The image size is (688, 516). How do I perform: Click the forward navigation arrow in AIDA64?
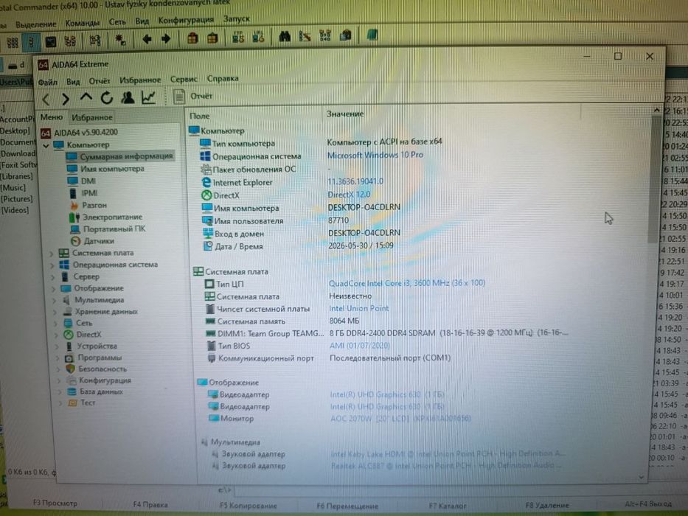coord(66,99)
